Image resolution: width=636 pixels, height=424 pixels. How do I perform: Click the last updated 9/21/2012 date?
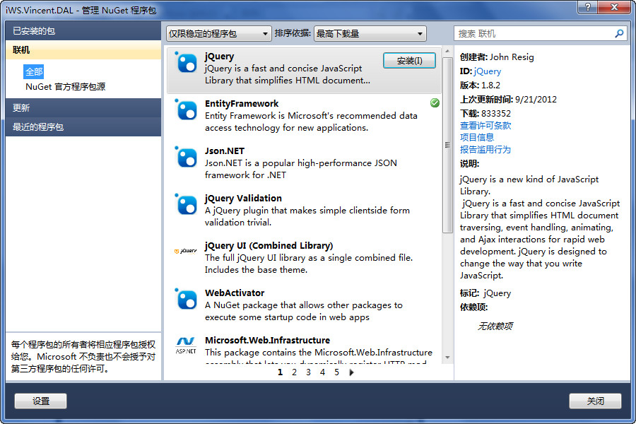click(536, 100)
